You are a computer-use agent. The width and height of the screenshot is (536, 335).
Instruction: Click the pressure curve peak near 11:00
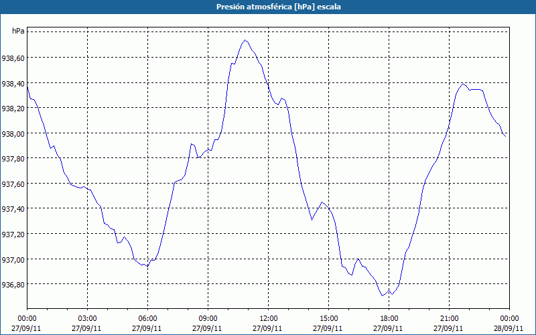(245, 40)
